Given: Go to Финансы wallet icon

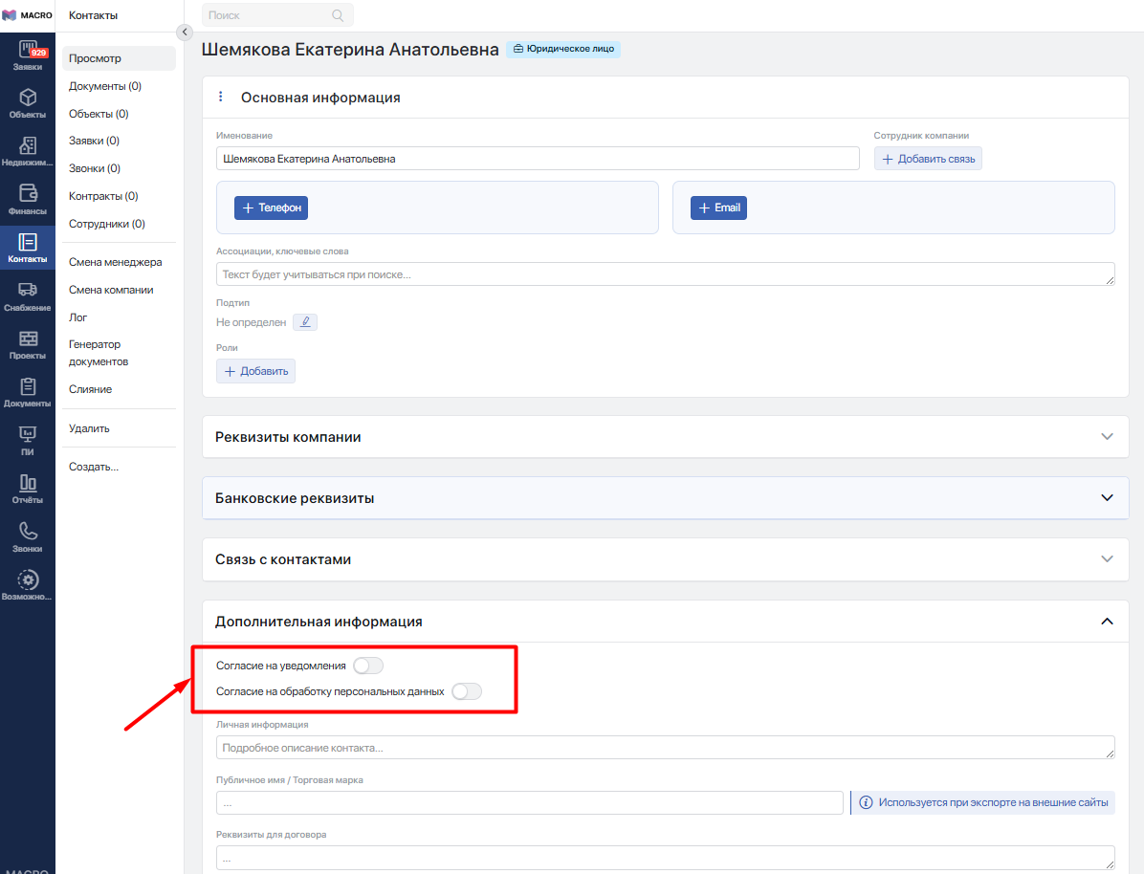Looking at the screenshot, I should click(28, 199).
